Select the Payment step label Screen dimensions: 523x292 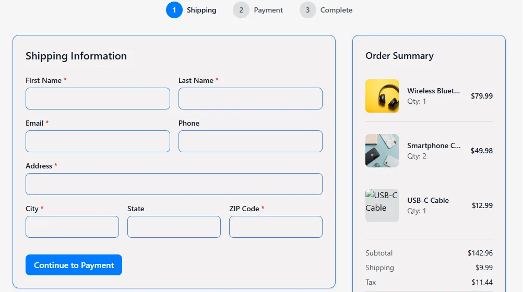[268, 10]
